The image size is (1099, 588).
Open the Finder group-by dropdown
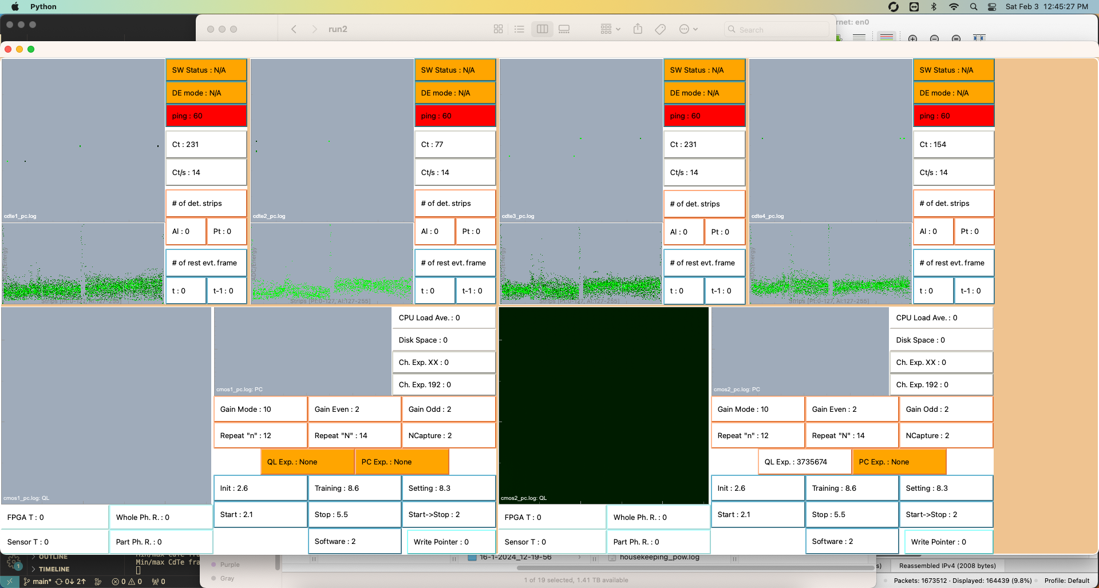pos(610,29)
